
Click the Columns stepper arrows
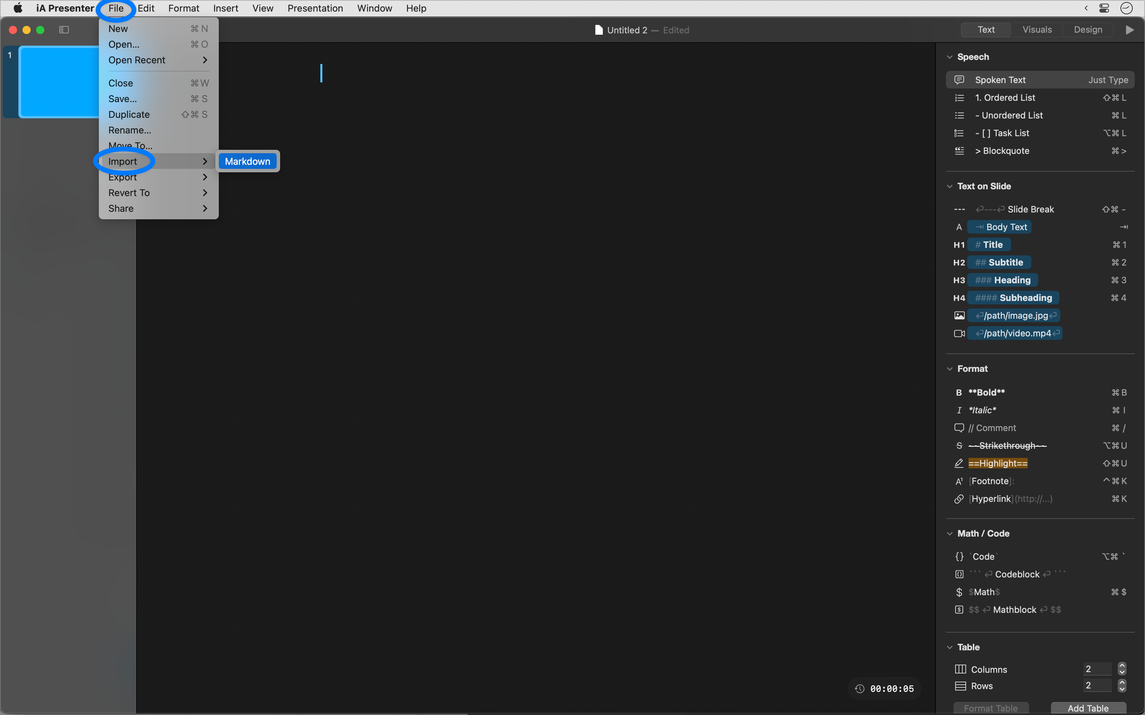(x=1122, y=669)
